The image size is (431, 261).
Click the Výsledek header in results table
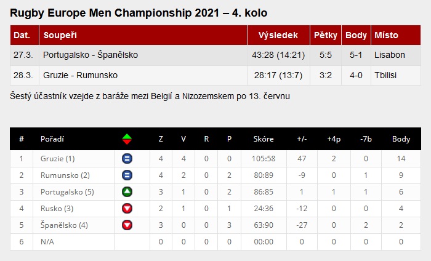(x=278, y=36)
